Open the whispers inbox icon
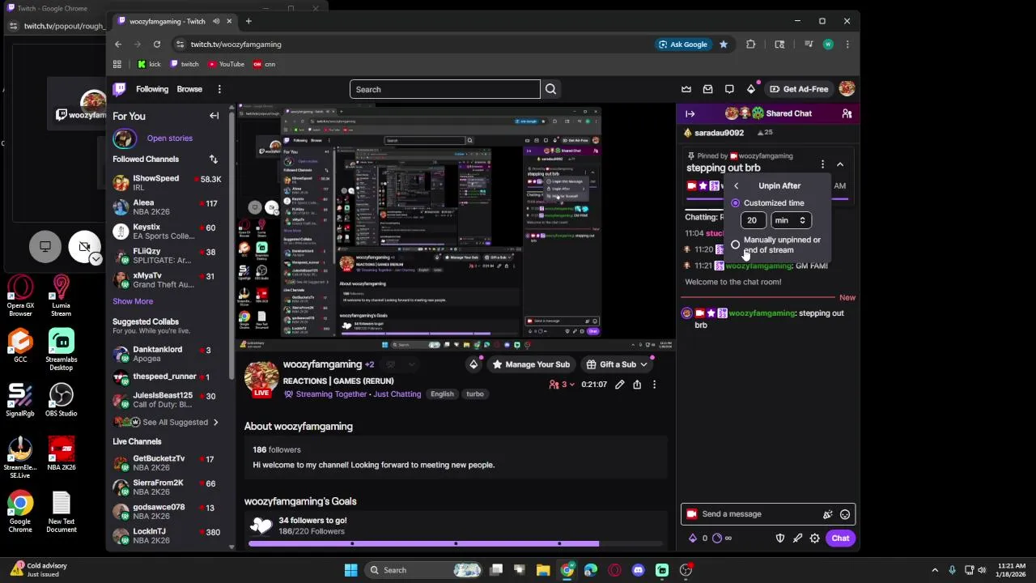The image size is (1036, 583). click(x=707, y=89)
